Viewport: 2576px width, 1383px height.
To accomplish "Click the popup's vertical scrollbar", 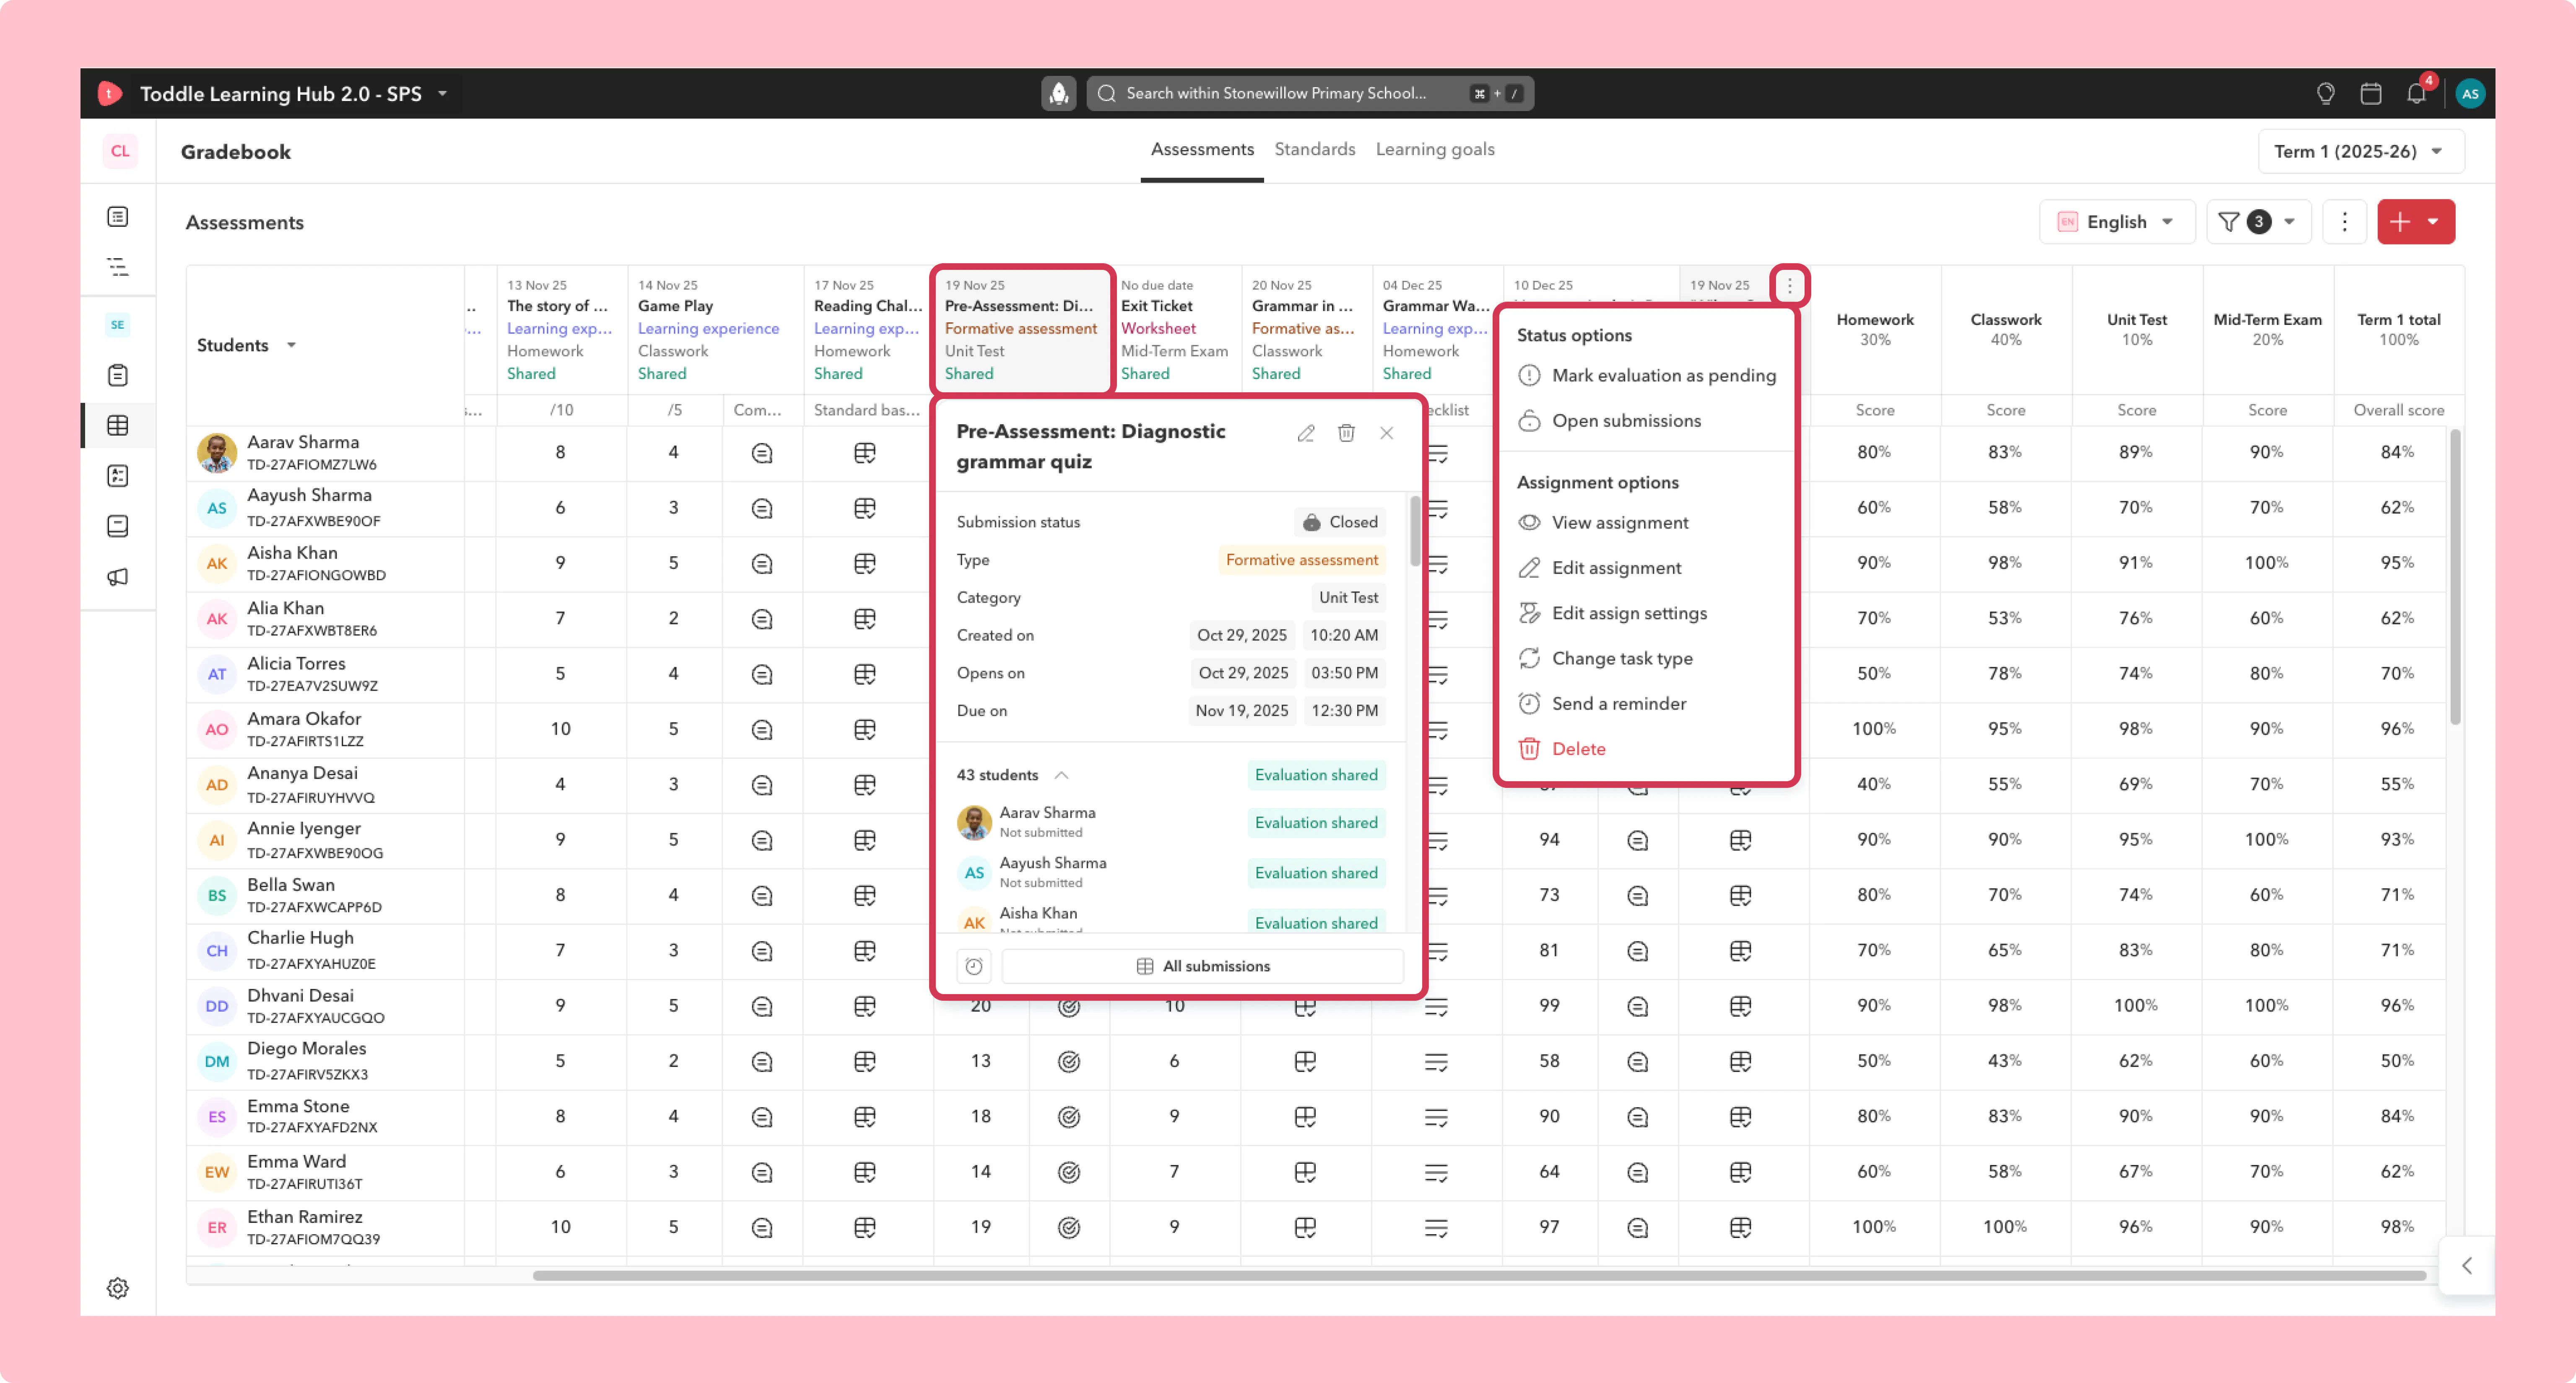I will (x=1415, y=531).
